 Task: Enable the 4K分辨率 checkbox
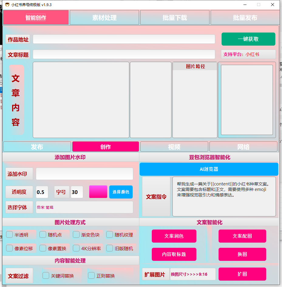[76, 248]
